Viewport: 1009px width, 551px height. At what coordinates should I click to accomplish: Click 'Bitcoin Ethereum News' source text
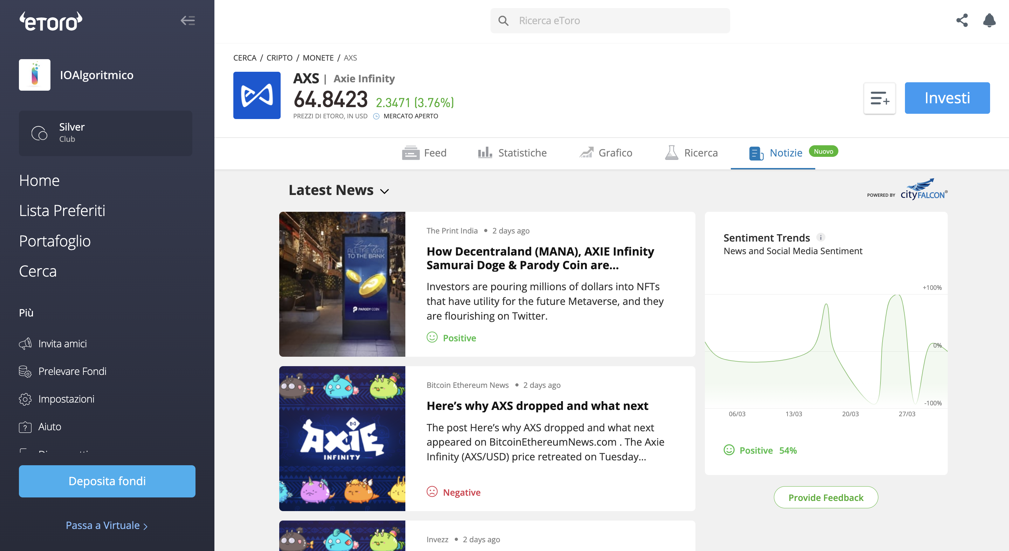[468, 385]
